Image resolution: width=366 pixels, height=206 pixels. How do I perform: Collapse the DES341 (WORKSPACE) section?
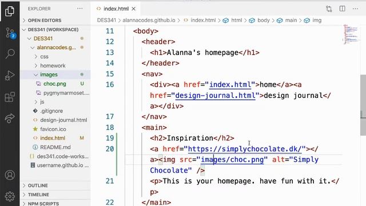click(55, 30)
